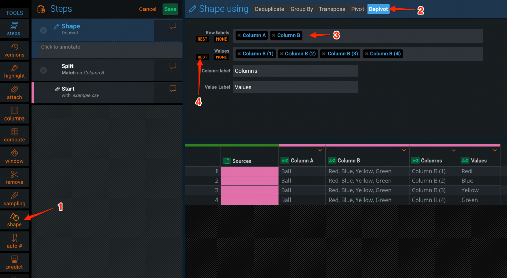Click REST under Row labels
Image resolution: width=507 pixels, height=278 pixels.
click(x=202, y=39)
